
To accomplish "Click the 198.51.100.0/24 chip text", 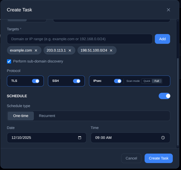I will pyautogui.click(x=94, y=50).
